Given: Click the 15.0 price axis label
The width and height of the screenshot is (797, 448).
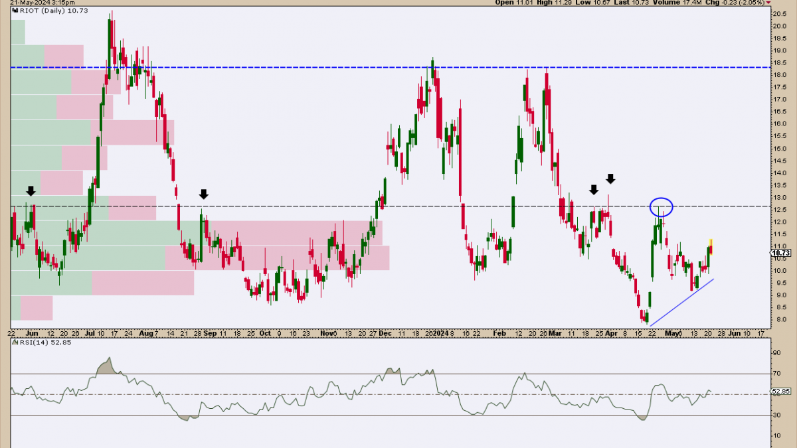Looking at the screenshot, I should coord(780,148).
